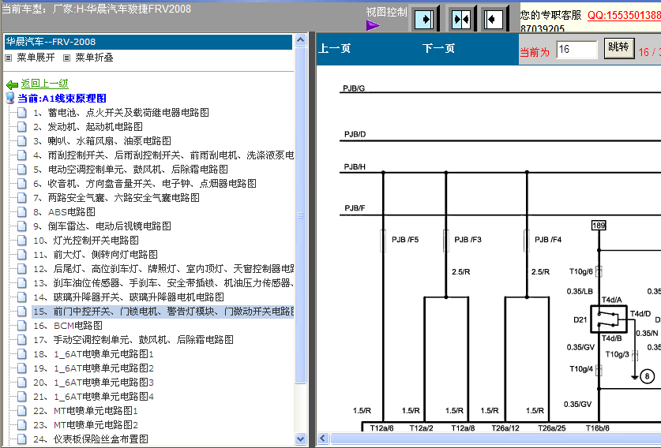Click the page icon for item 10 灯光控制开关
Viewport: 661px width, 448px height.
pyautogui.click(x=22, y=241)
